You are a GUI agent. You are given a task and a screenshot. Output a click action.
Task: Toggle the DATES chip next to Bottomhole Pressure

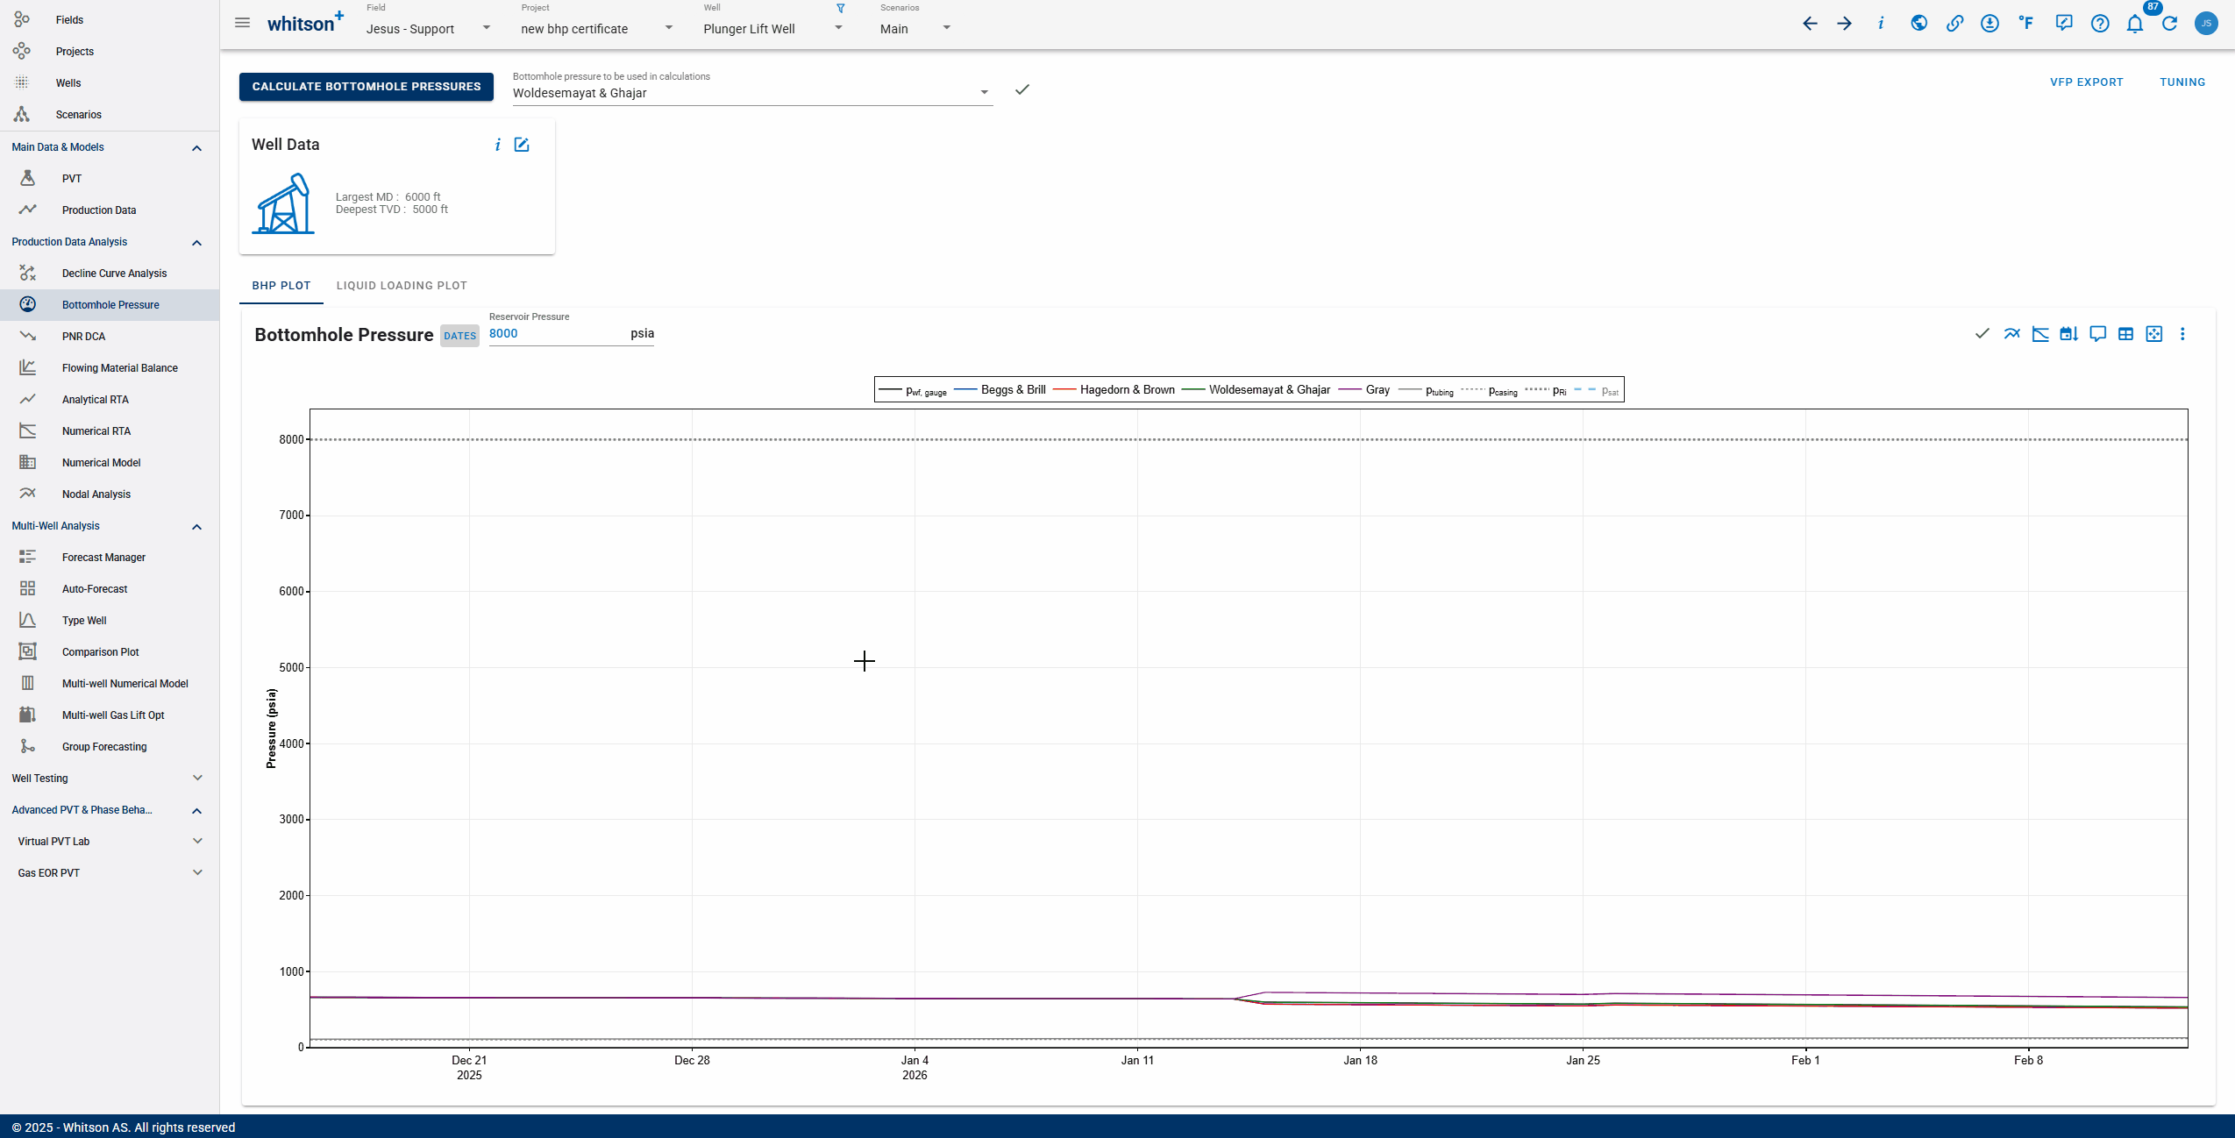pos(459,336)
